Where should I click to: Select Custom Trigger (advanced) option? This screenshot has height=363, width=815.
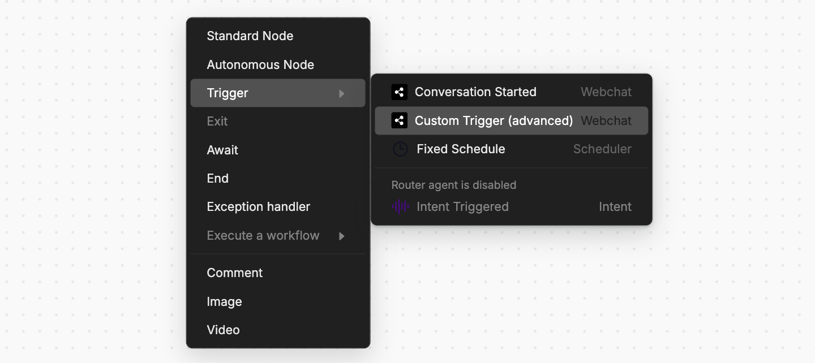(x=512, y=120)
